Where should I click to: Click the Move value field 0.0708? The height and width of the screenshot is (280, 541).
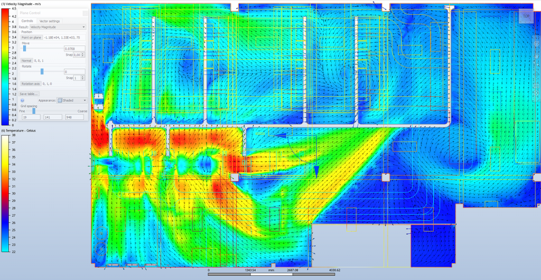(74, 49)
